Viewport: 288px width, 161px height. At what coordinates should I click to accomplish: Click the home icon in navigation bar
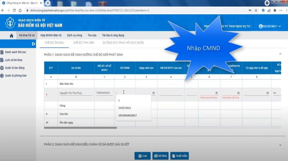tap(12, 35)
